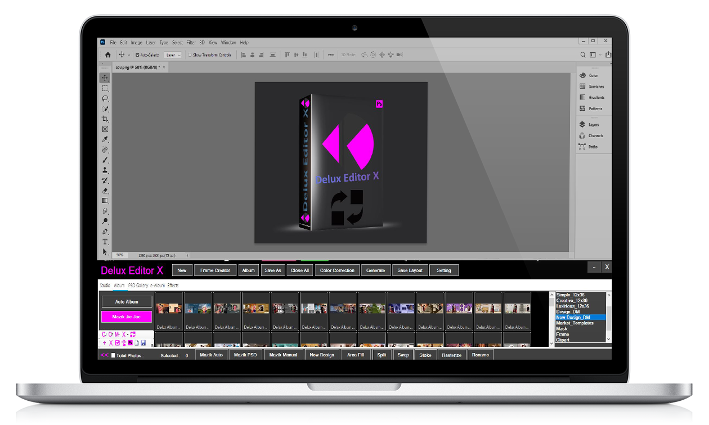Toggle the Total Photos checkbox
The width and height of the screenshot is (709, 425).
pyautogui.click(x=113, y=355)
